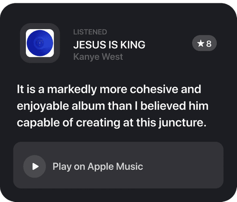Select the review text starting "It is a markedly"
This screenshot has height=202, width=237.
112,106
